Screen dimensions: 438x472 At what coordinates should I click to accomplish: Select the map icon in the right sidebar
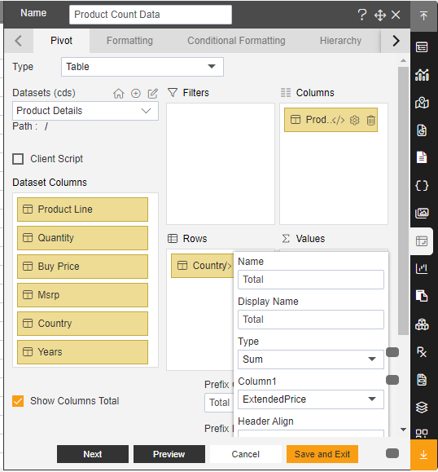click(422, 103)
